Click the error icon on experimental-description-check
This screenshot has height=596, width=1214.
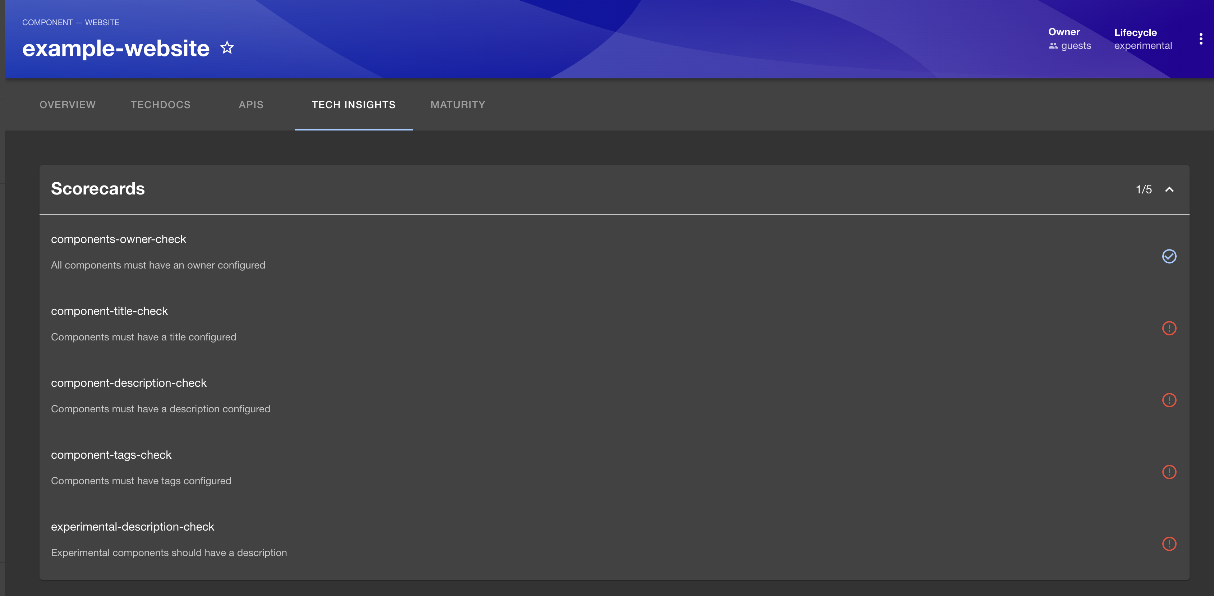click(1169, 544)
